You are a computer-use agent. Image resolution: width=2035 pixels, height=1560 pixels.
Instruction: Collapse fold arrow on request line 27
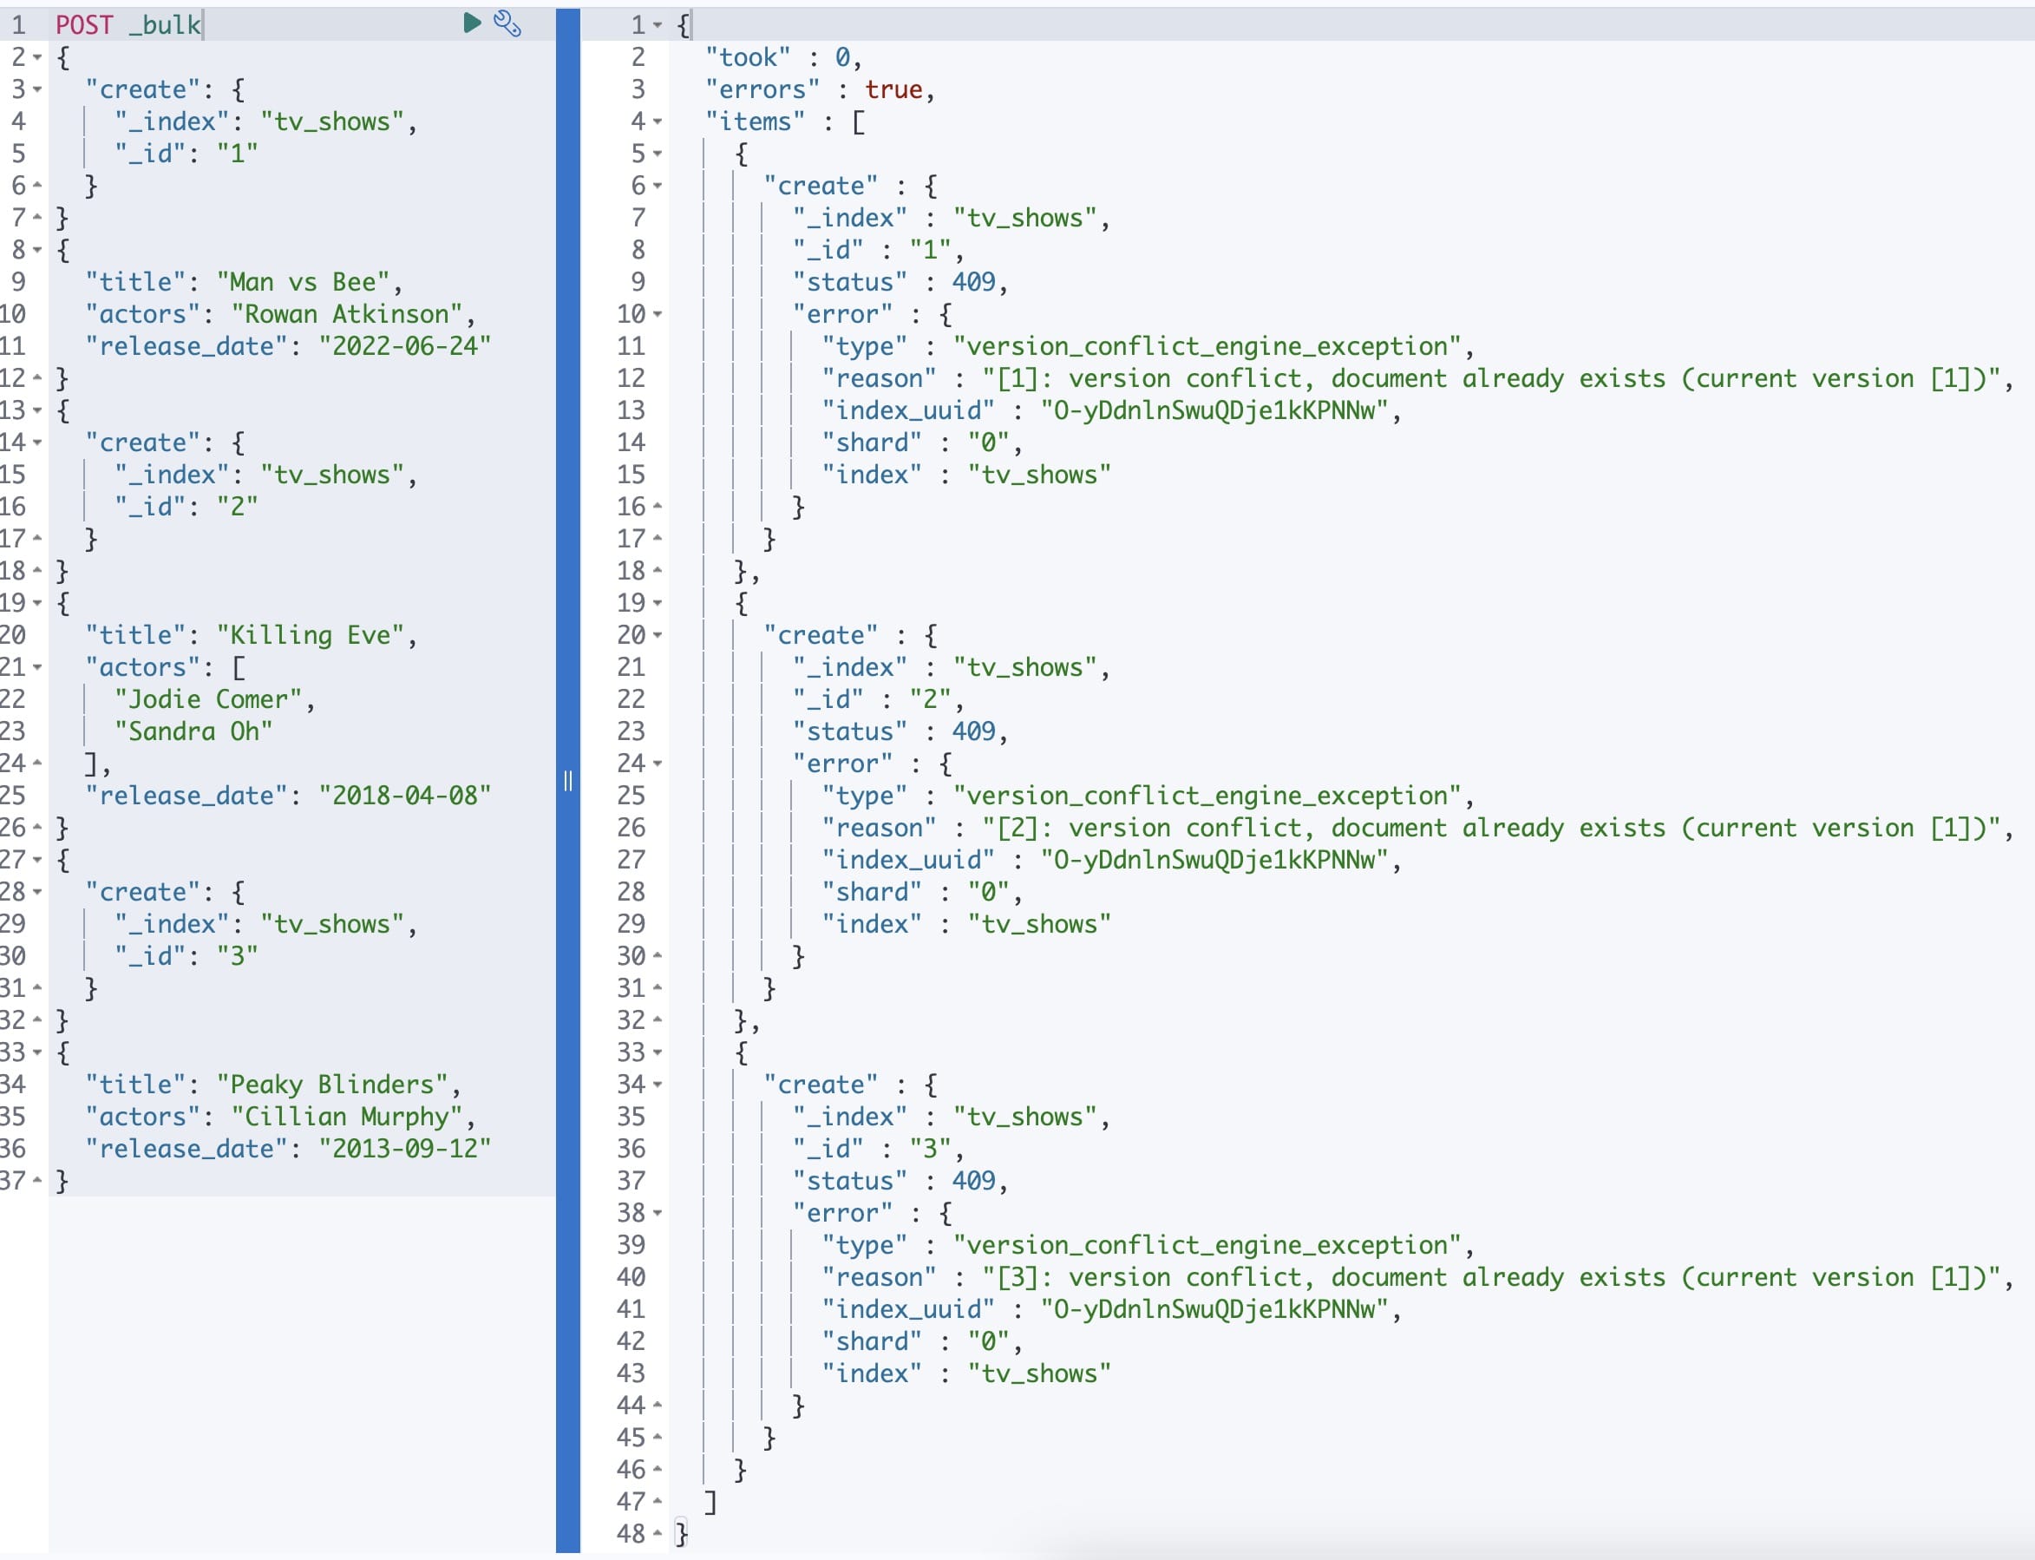37,860
